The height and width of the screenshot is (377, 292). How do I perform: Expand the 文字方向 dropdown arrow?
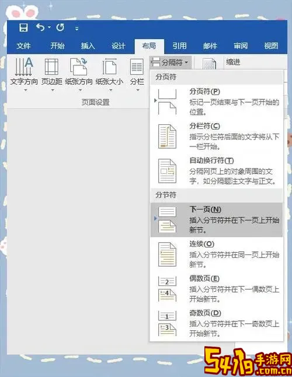coord(26,90)
